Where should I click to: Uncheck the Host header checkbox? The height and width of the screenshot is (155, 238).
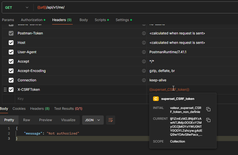[x=11, y=43]
